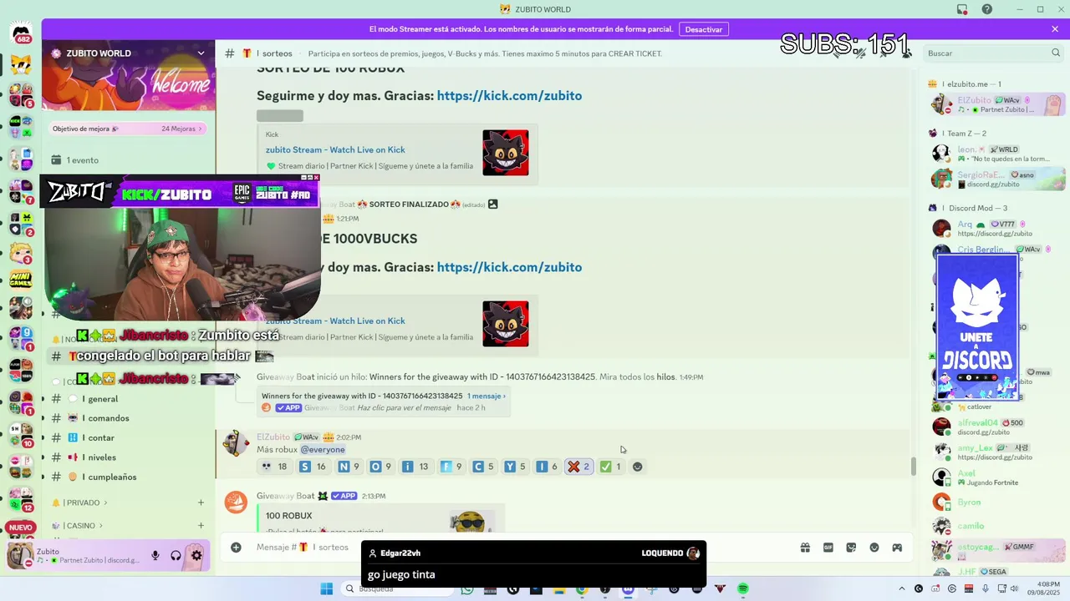Screen dimensions: 1070x601
Task: Toggle the member list icon
Action: [906, 53]
